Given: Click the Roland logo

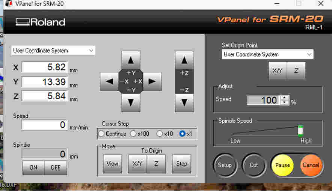Looking at the screenshot, I should coord(41,22).
